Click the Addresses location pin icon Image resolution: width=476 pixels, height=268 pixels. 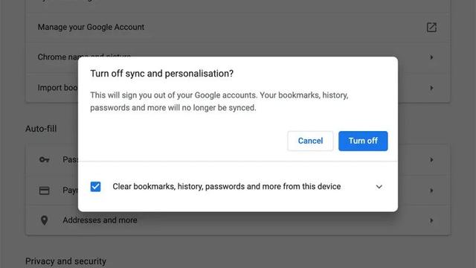click(45, 220)
